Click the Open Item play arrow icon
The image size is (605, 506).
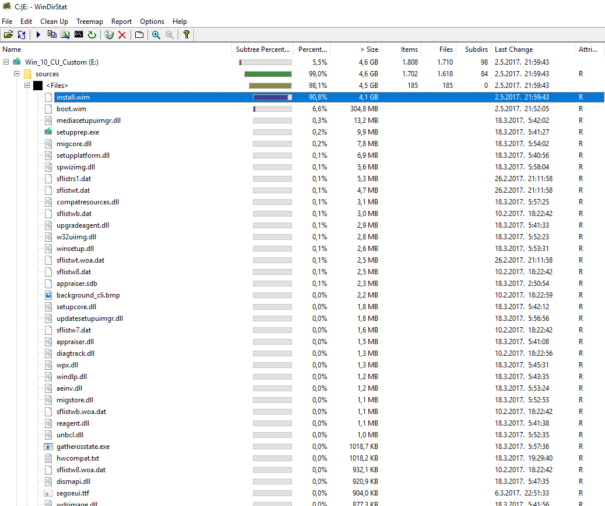(x=38, y=35)
